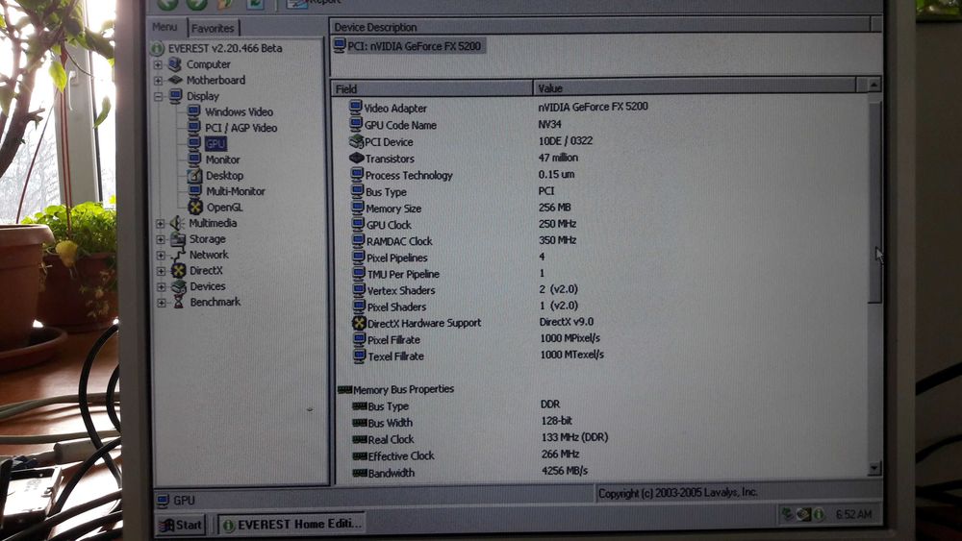The height and width of the screenshot is (541, 962).
Task: Click the Display node icon
Action: 175,95
